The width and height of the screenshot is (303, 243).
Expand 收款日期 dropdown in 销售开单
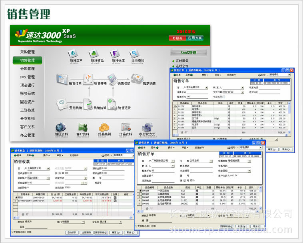(249, 171)
